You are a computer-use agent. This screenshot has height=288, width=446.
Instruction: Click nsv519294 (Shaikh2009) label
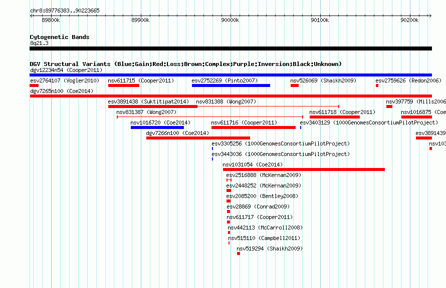[x=270, y=248]
